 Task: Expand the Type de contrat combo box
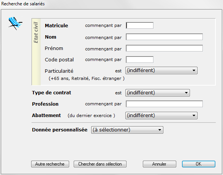158,93
